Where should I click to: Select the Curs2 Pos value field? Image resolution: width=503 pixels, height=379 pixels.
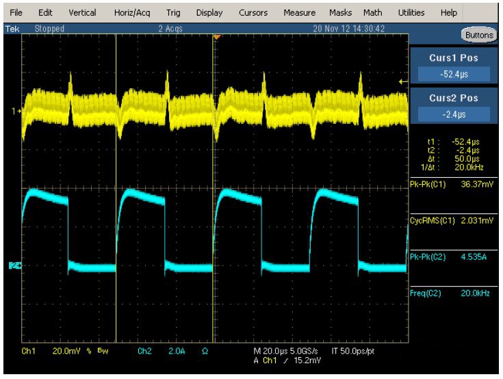point(454,114)
